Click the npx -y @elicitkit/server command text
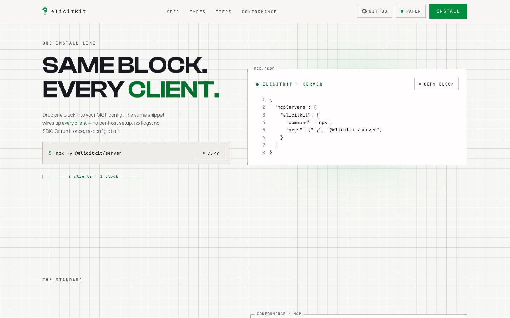 [x=89, y=153]
